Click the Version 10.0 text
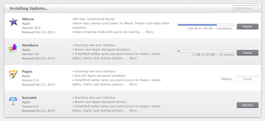This screenshot has width=265, height=121. coord(31,28)
